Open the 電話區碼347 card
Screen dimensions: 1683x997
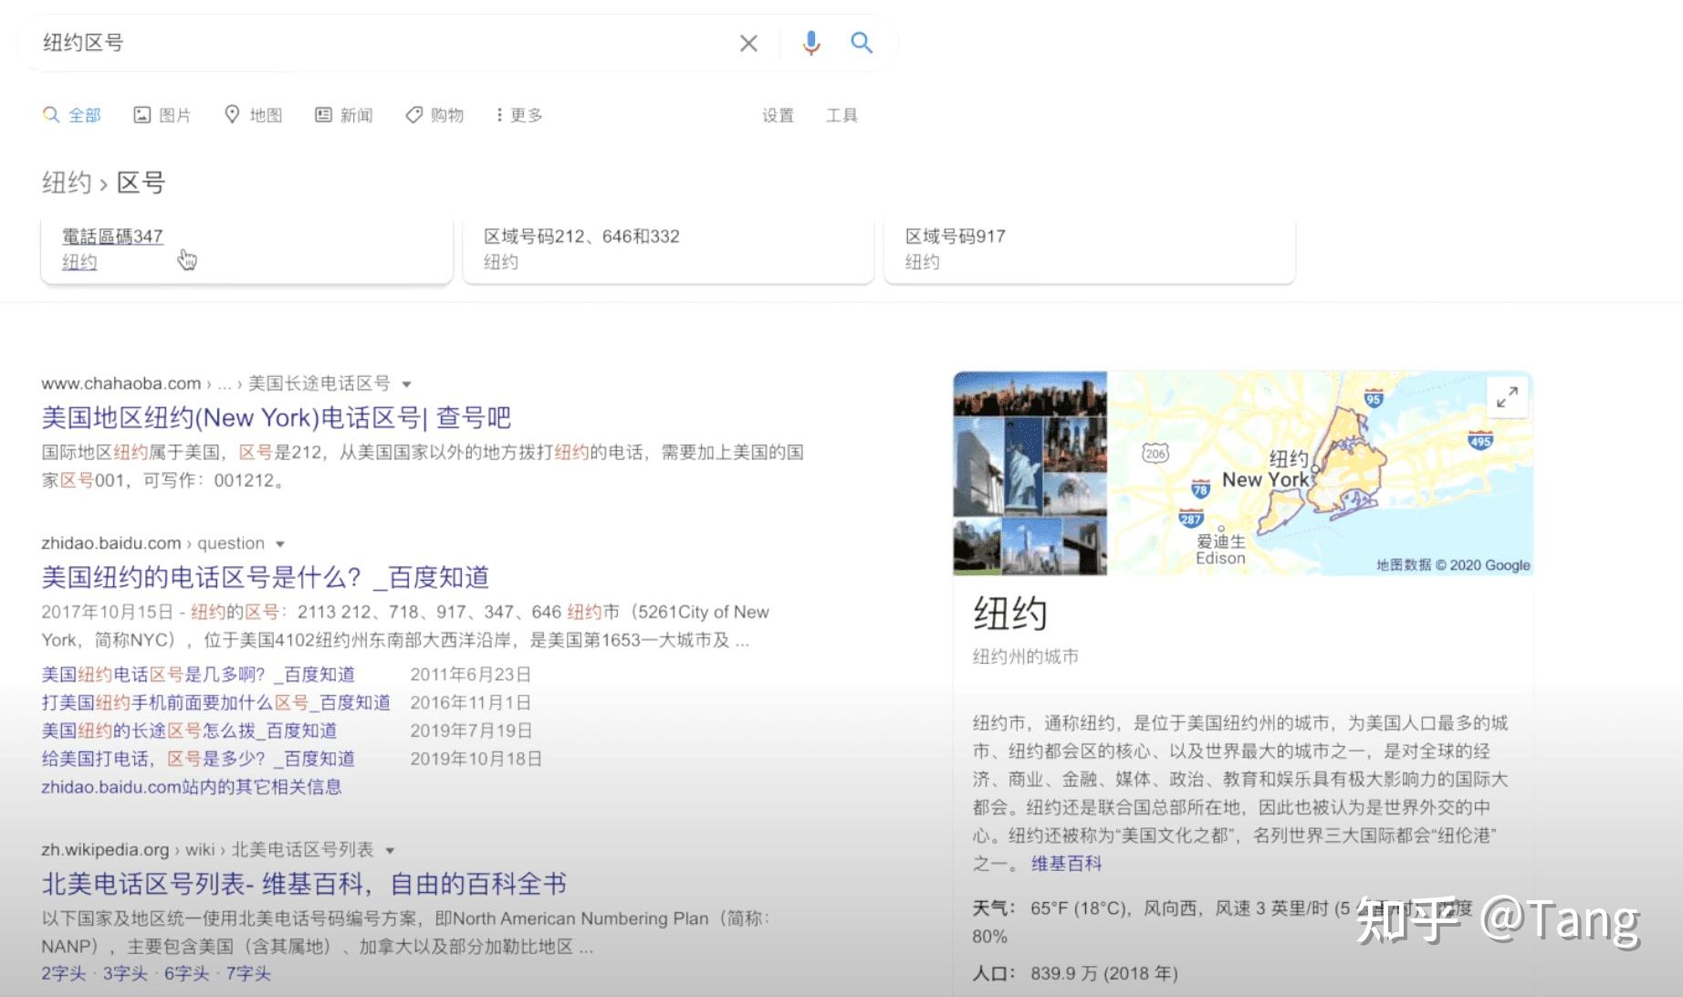(246, 249)
